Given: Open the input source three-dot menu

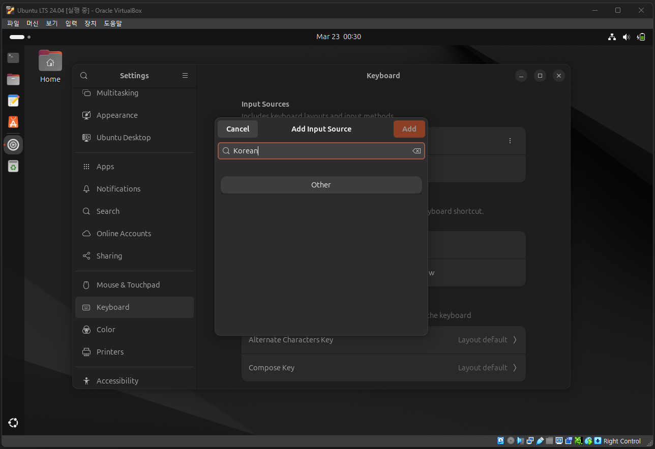Looking at the screenshot, I should click(x=510, y=141).
